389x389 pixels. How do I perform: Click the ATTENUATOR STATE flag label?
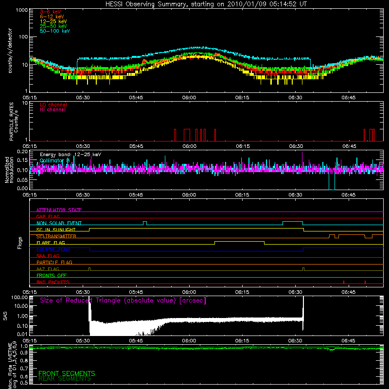tap(59, 210)
